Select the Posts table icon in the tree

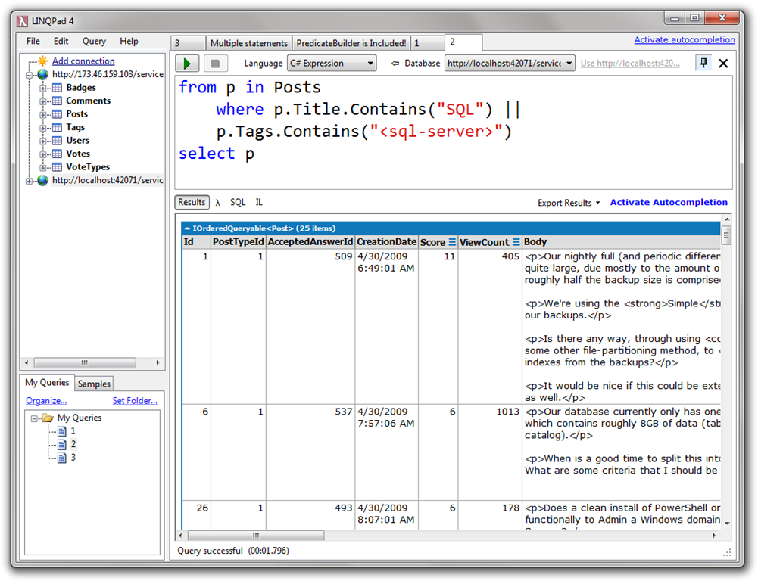coord(58,113)
